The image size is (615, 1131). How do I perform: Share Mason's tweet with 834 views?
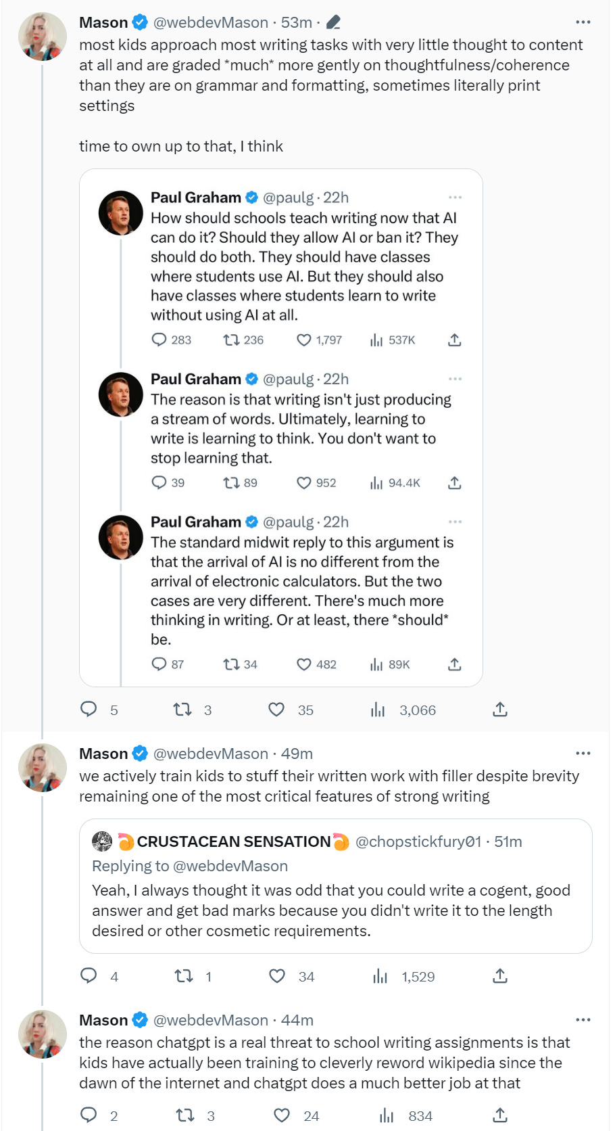click(499, 1115)
